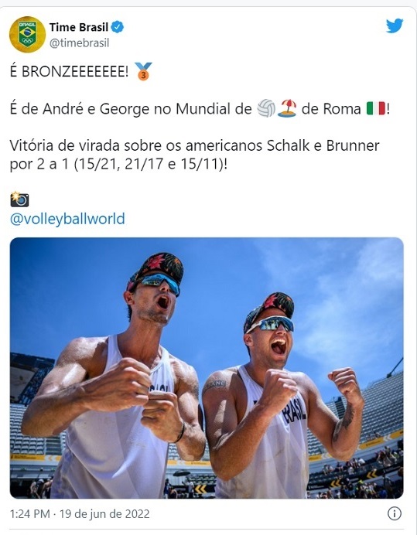The height and width of the screenshot is (535, 417).
Task: Click the volleyball emoji
Action: (x=266, y=108)
